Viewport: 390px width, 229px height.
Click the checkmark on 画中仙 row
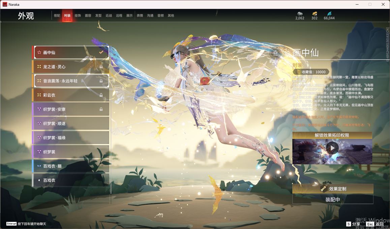tap(101, 52)
